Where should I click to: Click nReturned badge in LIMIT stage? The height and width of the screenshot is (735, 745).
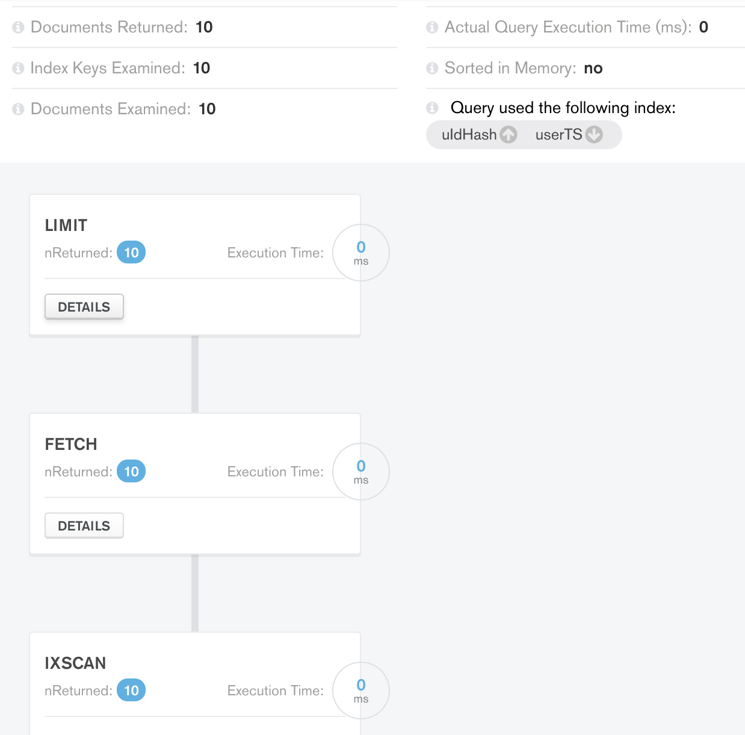click(131, 253)
